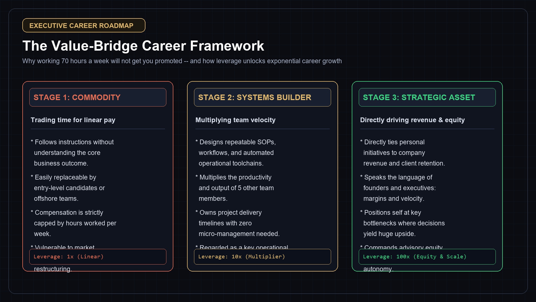Select the Stage 3: Strategic Asset header
The width and height of the screenshot is (536, 302).
(427, 97)
